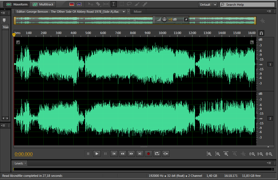Switch to Waveform view
Screen dimensions: 278x180
coord(17,4)
